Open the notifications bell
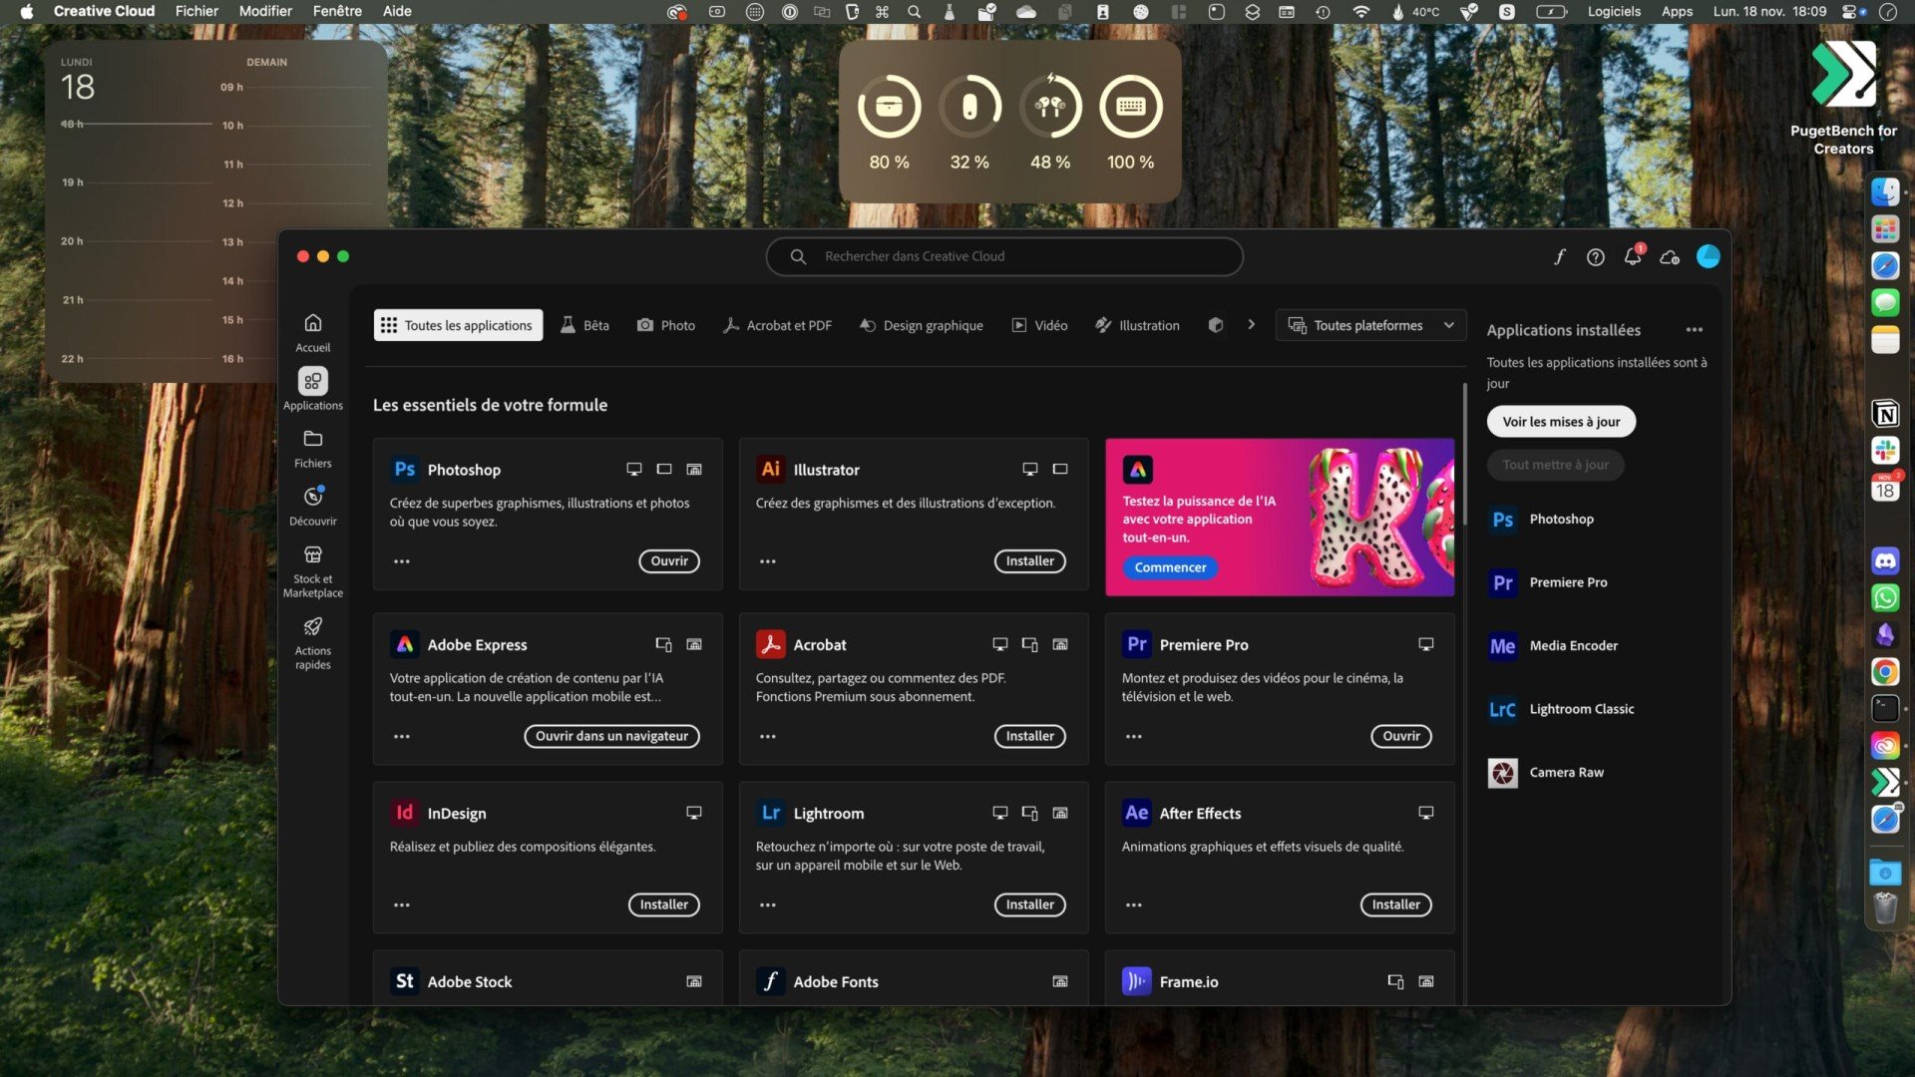Screen dimensions: 1915x1077 [x=1633, y=256]
